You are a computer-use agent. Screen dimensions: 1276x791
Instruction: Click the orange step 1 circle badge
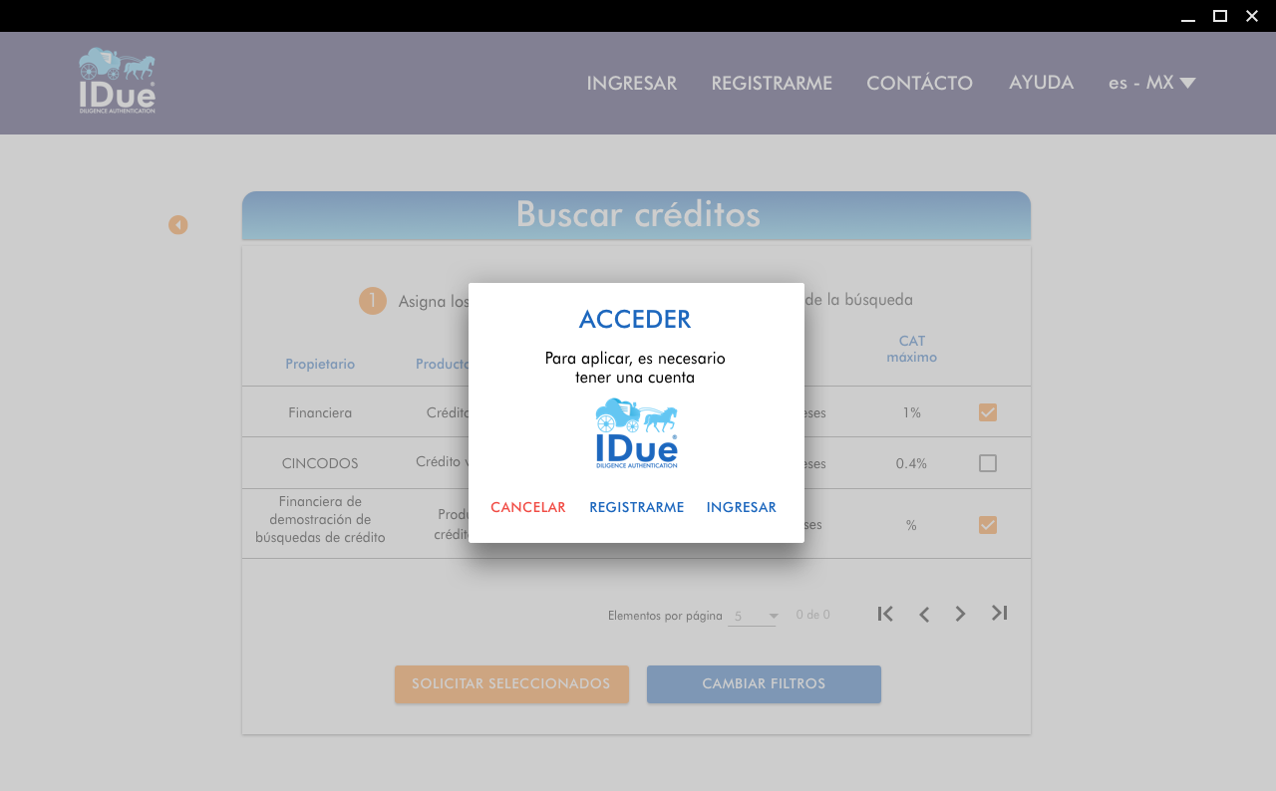click(373, 301)
